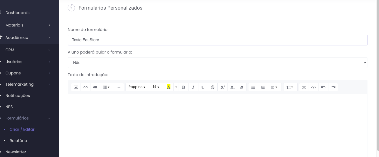Open the Dashboards menu item

pos(17,13)
